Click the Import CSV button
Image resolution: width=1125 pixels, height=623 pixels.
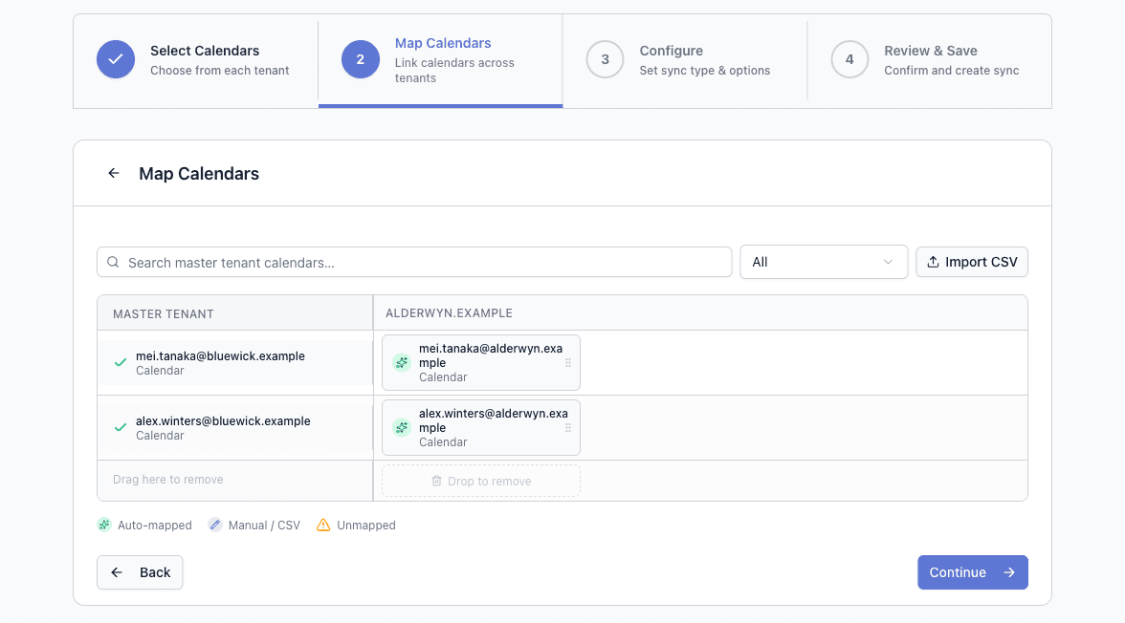pyautogui.click(x=972, y=263)
